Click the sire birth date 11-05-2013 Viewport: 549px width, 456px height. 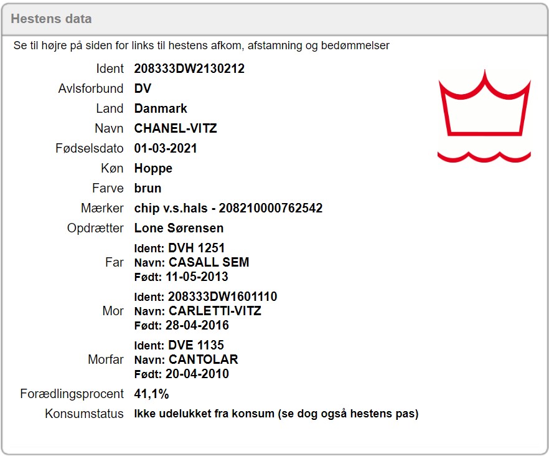(x=197, y=277)
